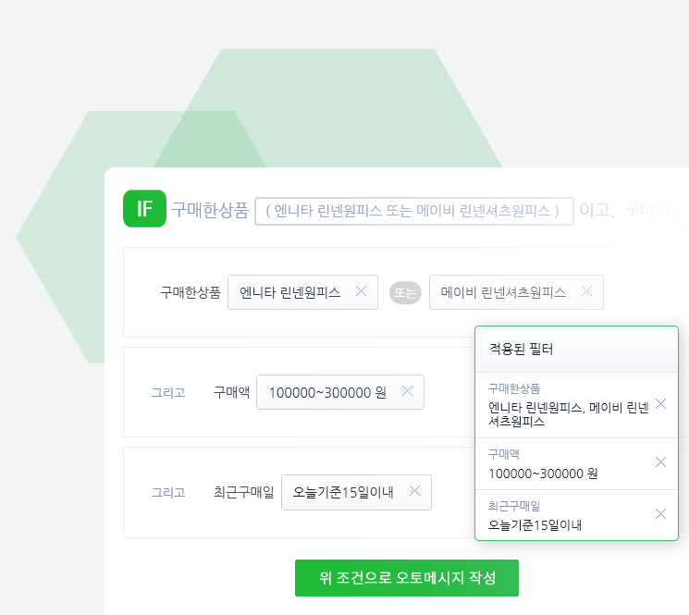The height and width of the screenshot is (615, 689).
Task: Remove 구매한상품 filter in the 적용된 필터 panel
Action: 660,404
